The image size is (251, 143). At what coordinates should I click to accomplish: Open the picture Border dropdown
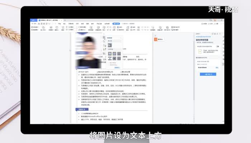point(120,27)
